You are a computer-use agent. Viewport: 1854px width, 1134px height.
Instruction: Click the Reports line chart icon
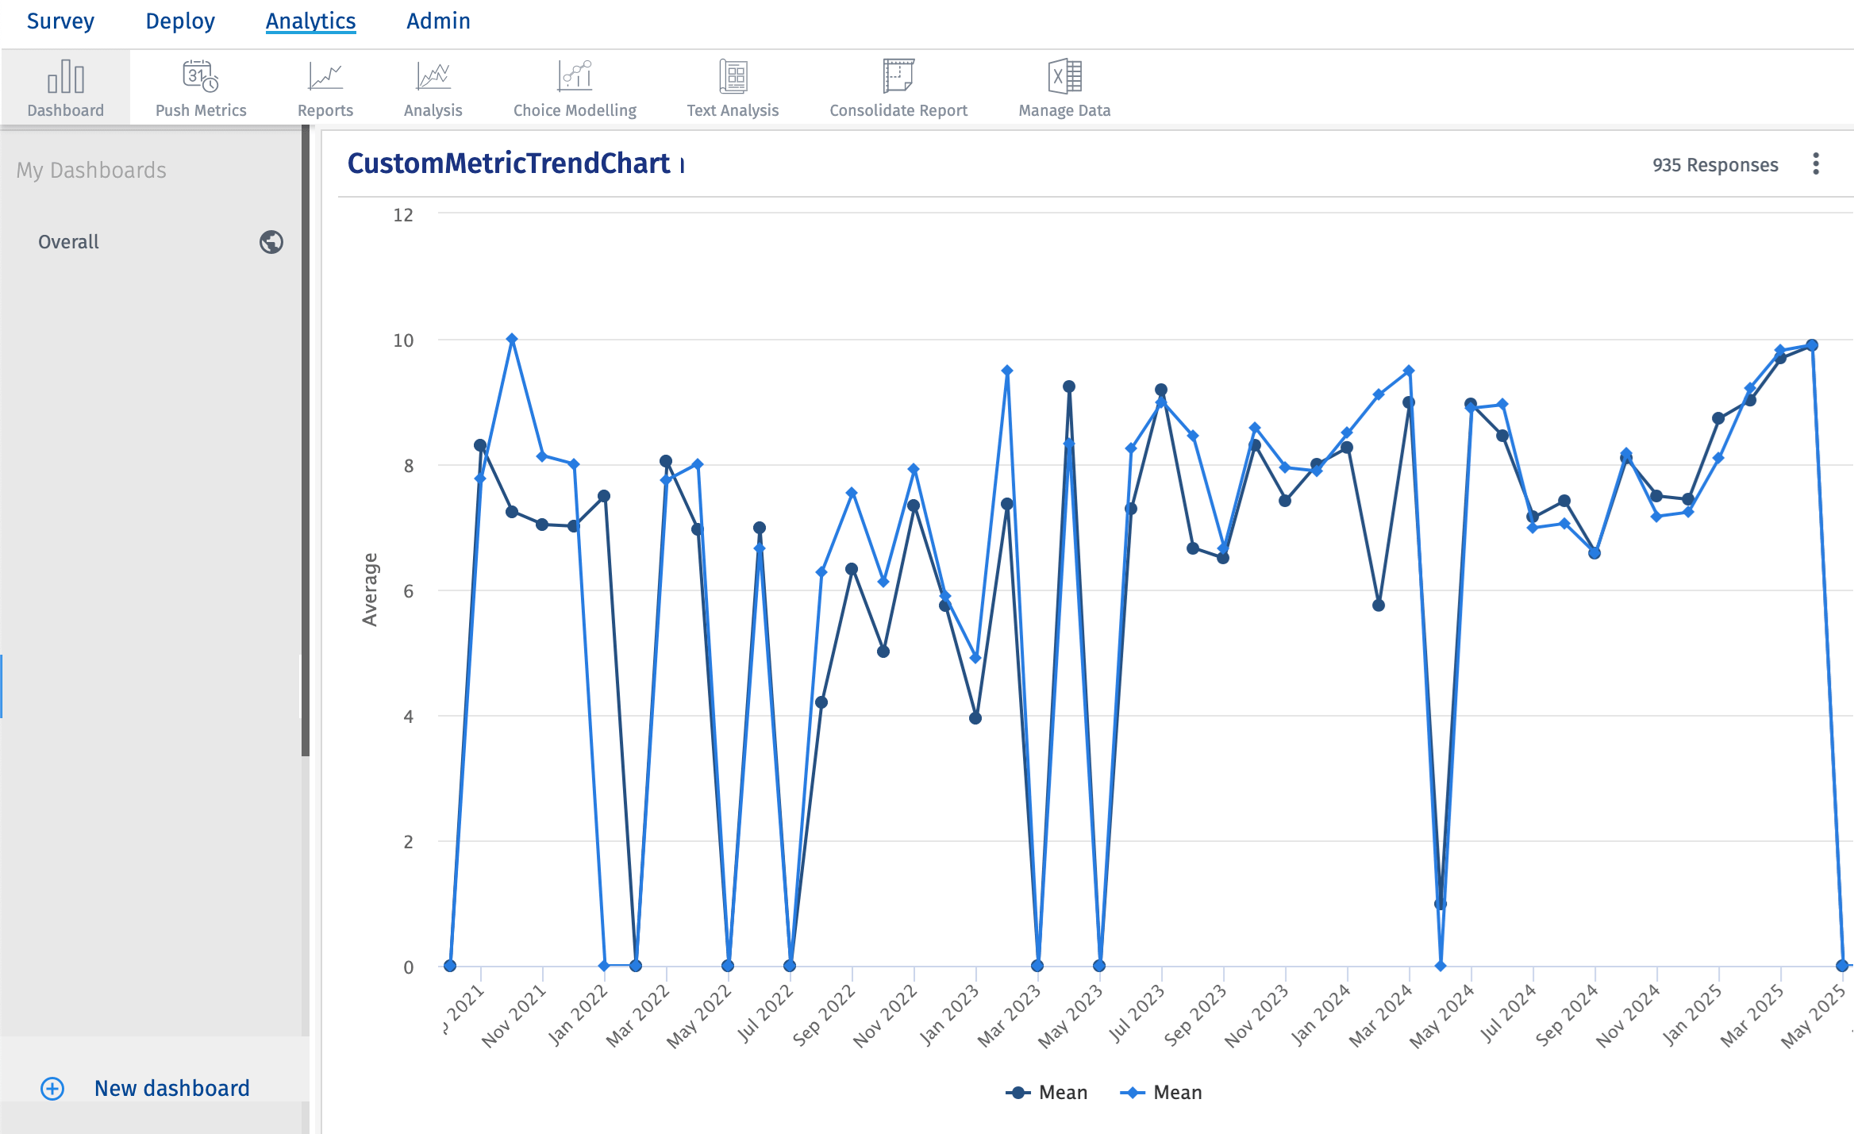(x=325, y=77)
